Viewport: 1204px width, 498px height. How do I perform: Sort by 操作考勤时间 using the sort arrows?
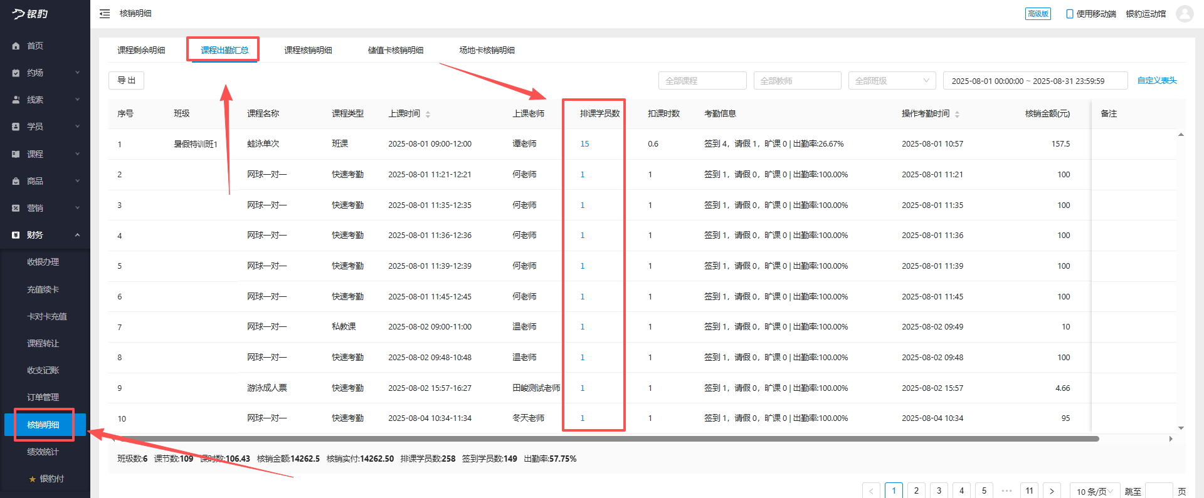tap(957, 114)
